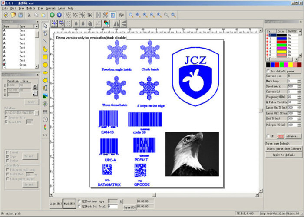Activate the arrow pick tool
304x217 pixels.
click(x=45, y=26)
